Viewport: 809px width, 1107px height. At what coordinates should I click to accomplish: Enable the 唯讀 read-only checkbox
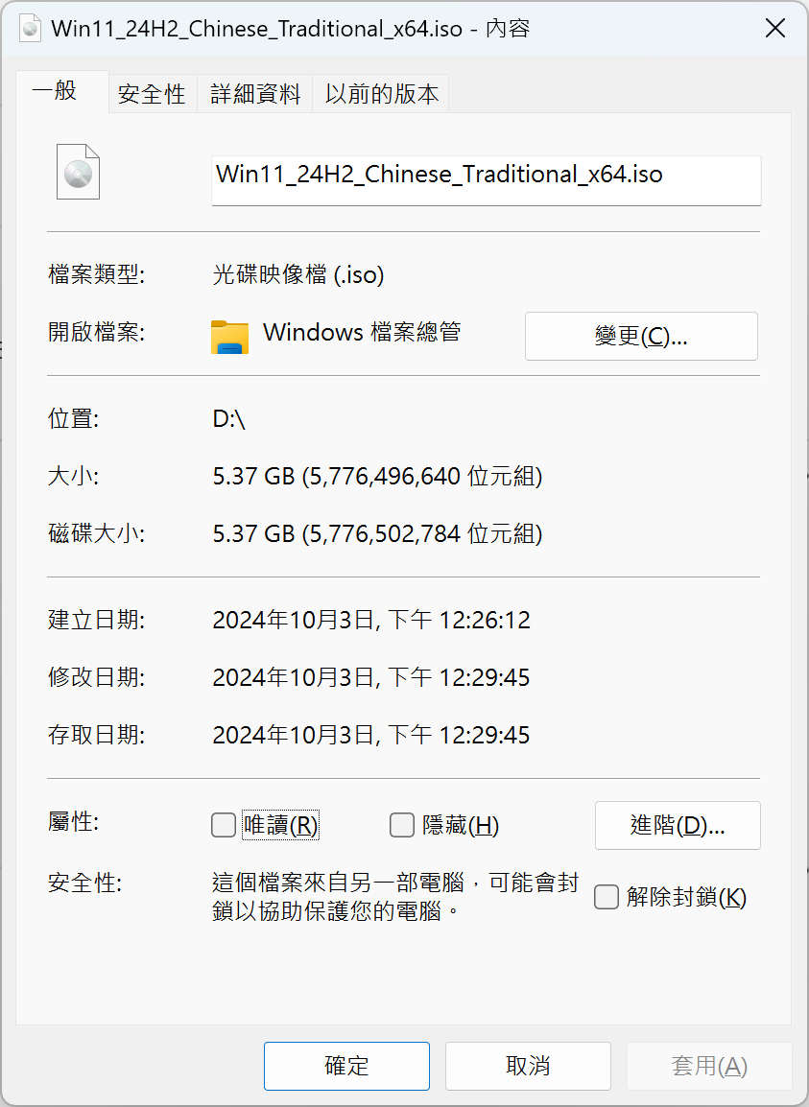coord(224,825)
